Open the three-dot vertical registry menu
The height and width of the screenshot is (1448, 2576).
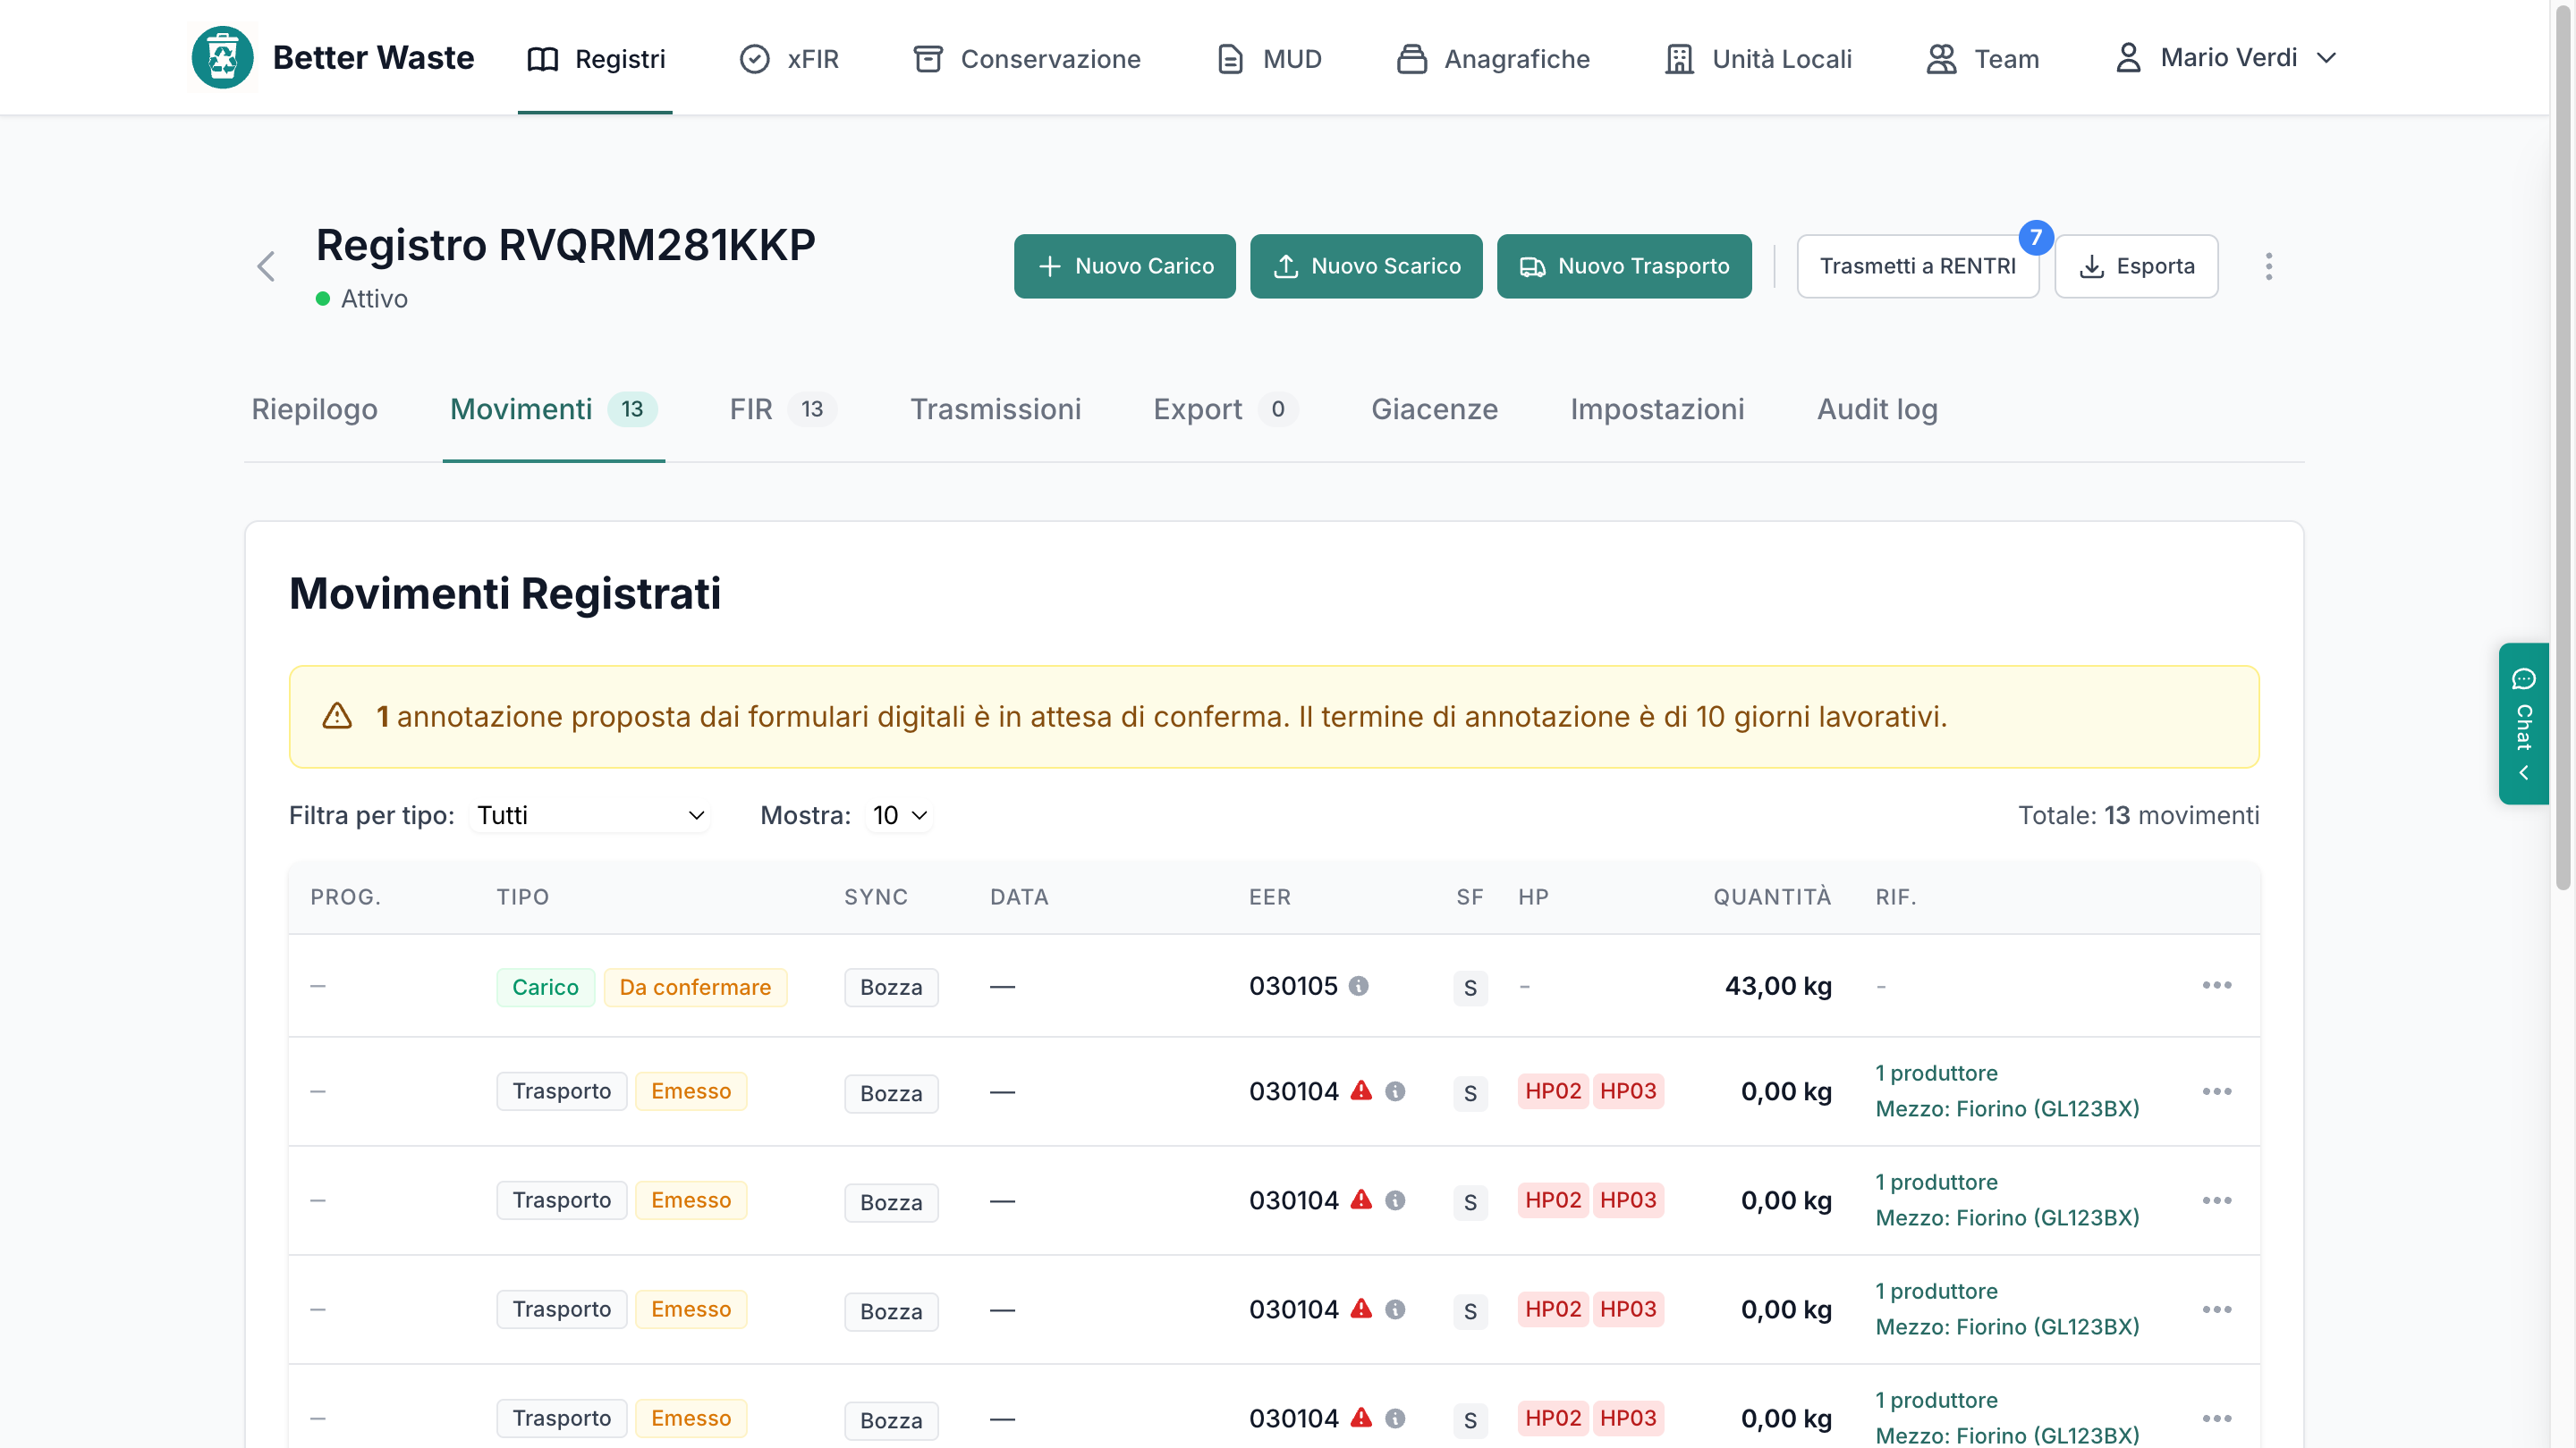click(2268, 267)
